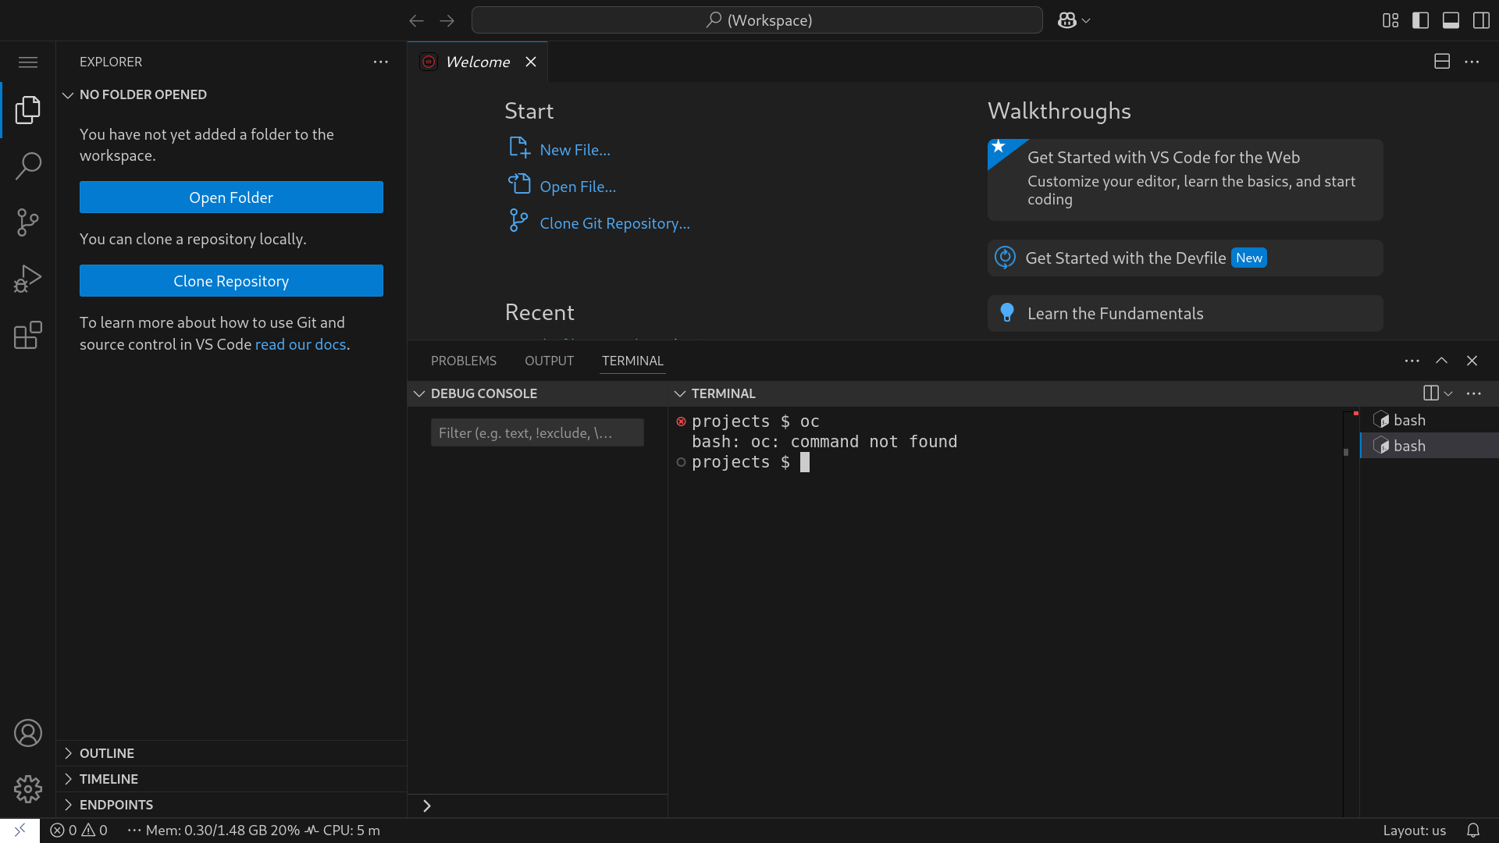Open Run and Debug view icon
1499x843 pixels.
coord(28,279)
